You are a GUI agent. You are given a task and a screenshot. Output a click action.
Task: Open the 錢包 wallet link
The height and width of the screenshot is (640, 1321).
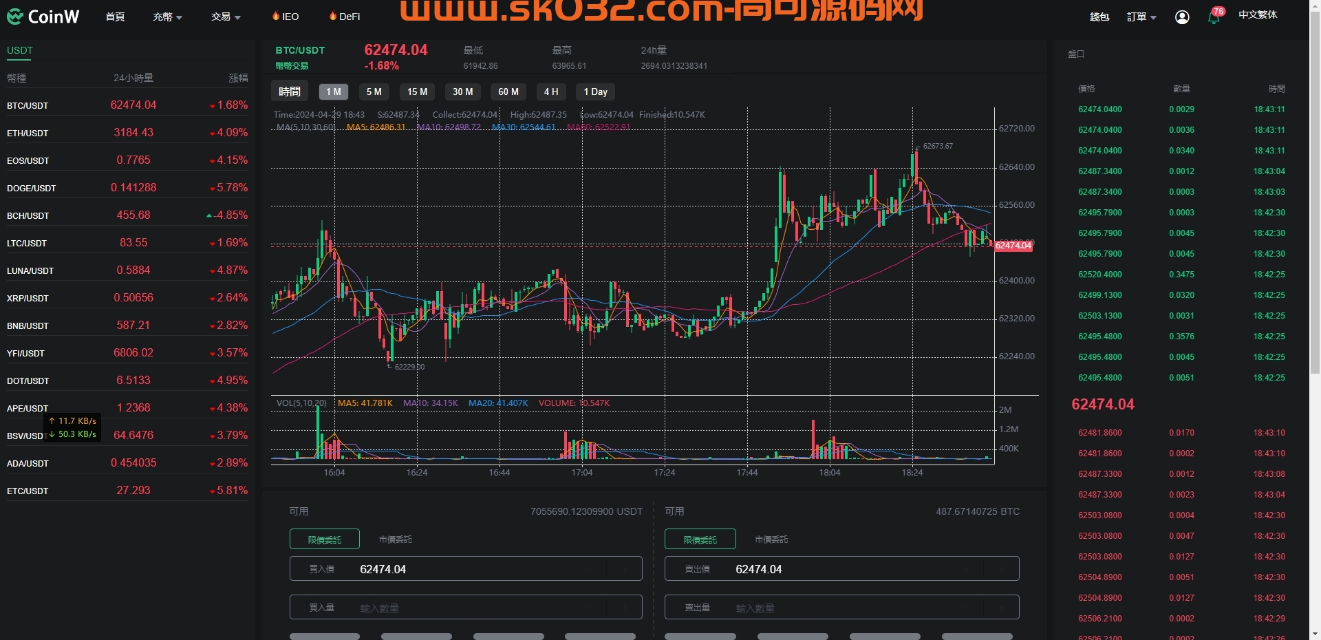tap(1099, 17)
